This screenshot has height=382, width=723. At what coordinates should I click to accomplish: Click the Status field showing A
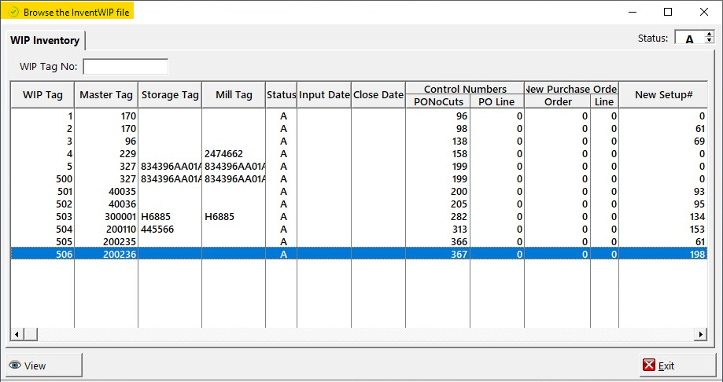(690, 38)
